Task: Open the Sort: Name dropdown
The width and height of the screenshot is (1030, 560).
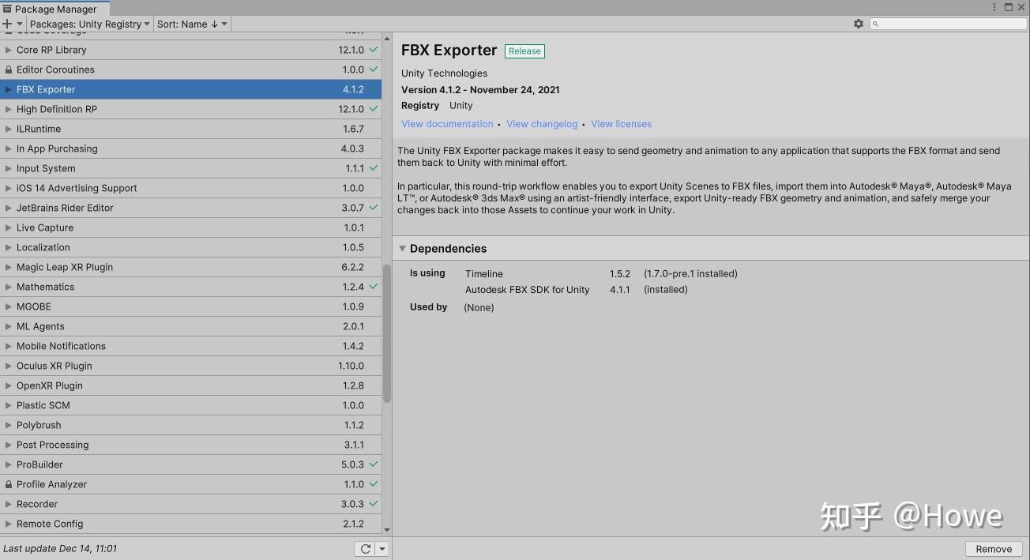Action: pyautogui.click(x=191, y=24)
